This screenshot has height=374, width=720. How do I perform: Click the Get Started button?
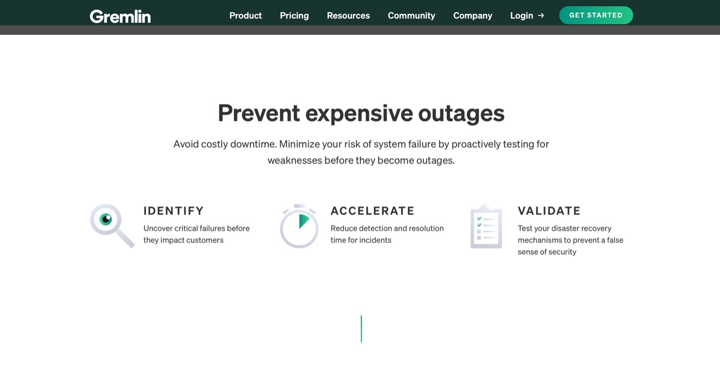tap(596, 15)
